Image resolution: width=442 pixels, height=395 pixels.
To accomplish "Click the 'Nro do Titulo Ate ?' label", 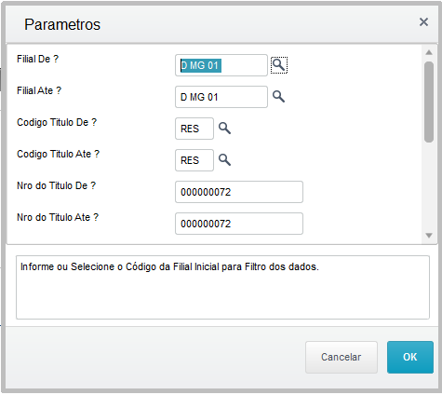I will [58, 217].
